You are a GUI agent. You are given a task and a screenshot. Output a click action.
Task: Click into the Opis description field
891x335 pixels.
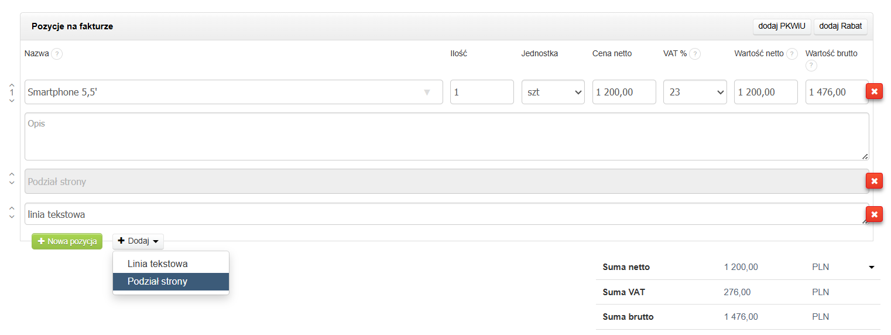[x=446, y=136]
